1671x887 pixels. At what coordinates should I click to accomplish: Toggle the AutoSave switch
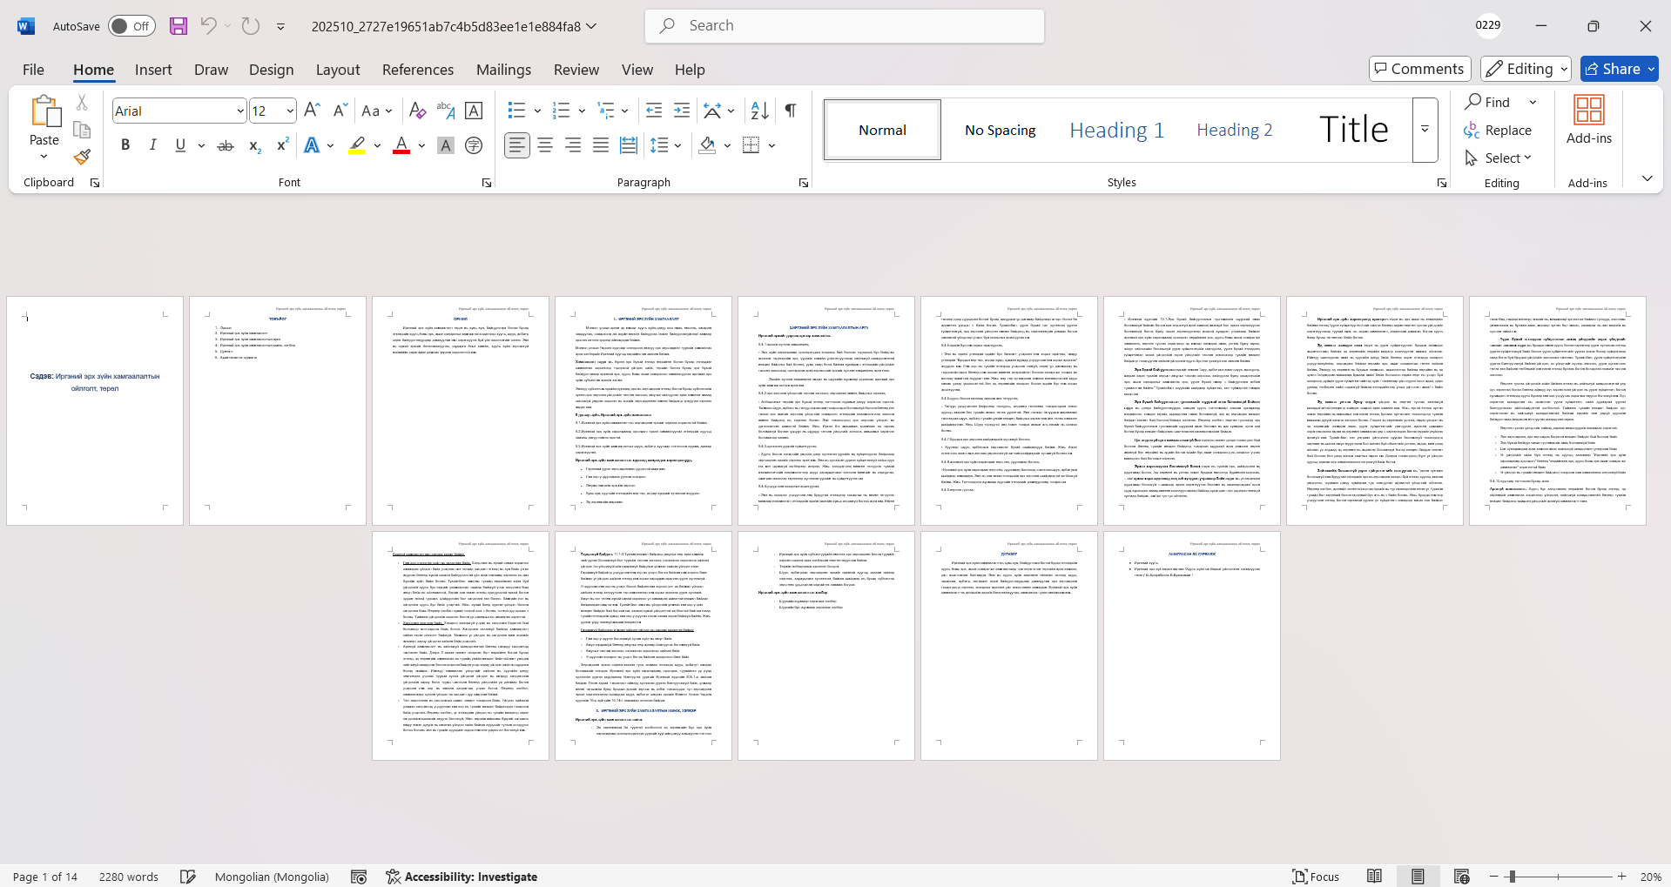(x=131, y=26)
